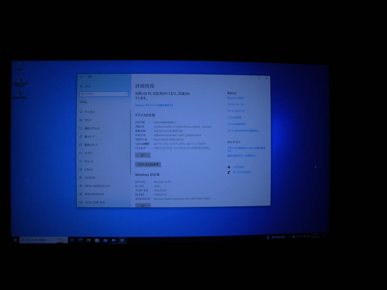
Task: Click the feedback person icon
Action: (229, 172)
